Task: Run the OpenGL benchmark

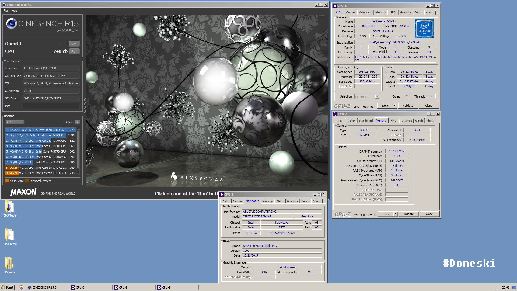Action: pos(74,44)
